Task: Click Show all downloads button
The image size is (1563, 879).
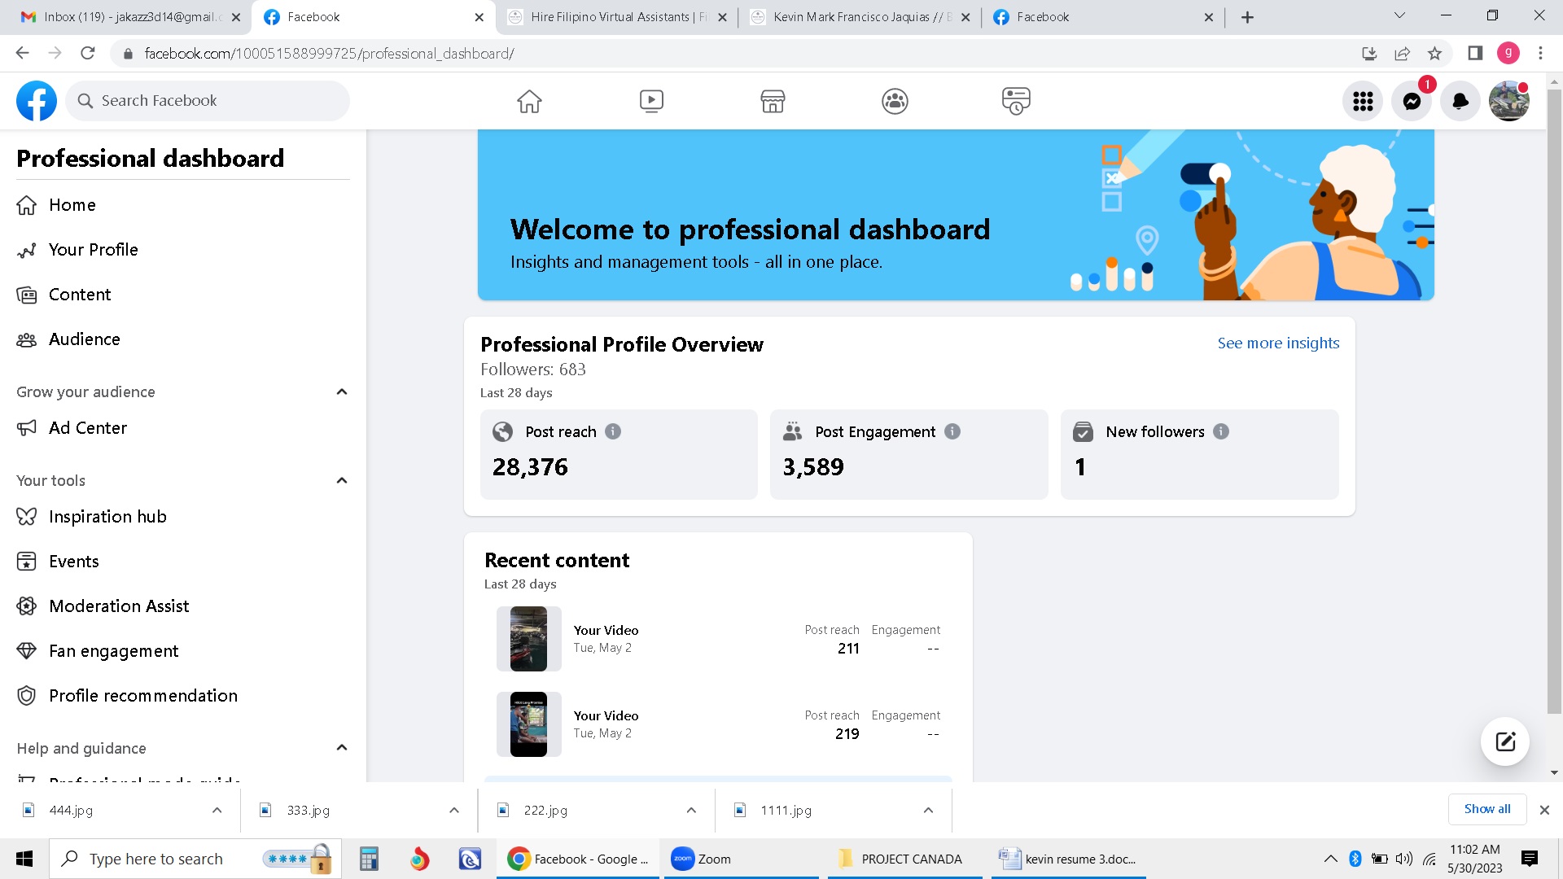Action: [1486, 809]
